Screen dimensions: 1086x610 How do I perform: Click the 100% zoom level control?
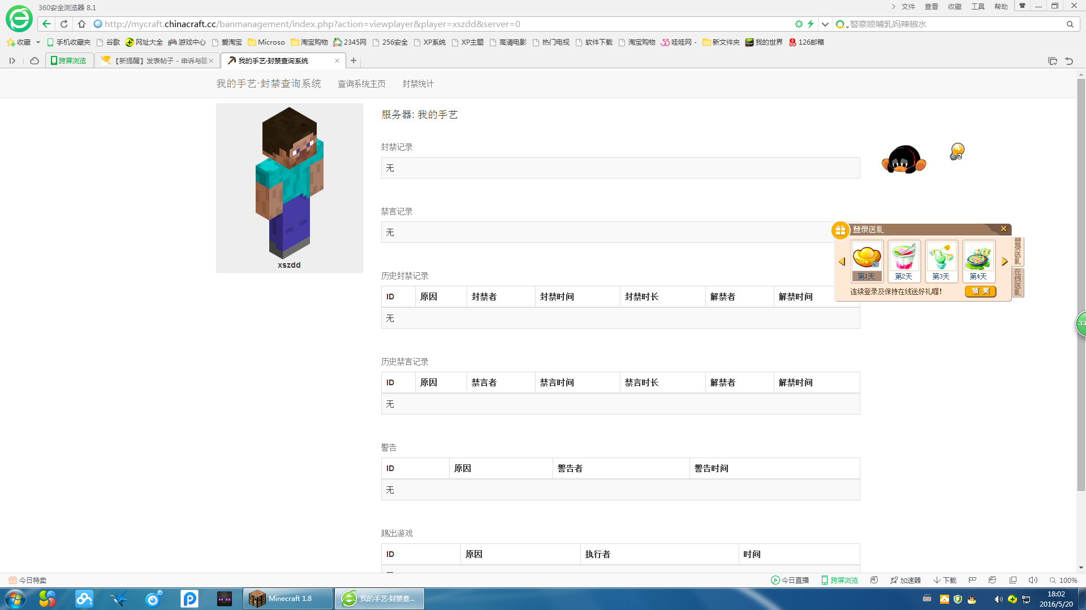[1063, 580]
